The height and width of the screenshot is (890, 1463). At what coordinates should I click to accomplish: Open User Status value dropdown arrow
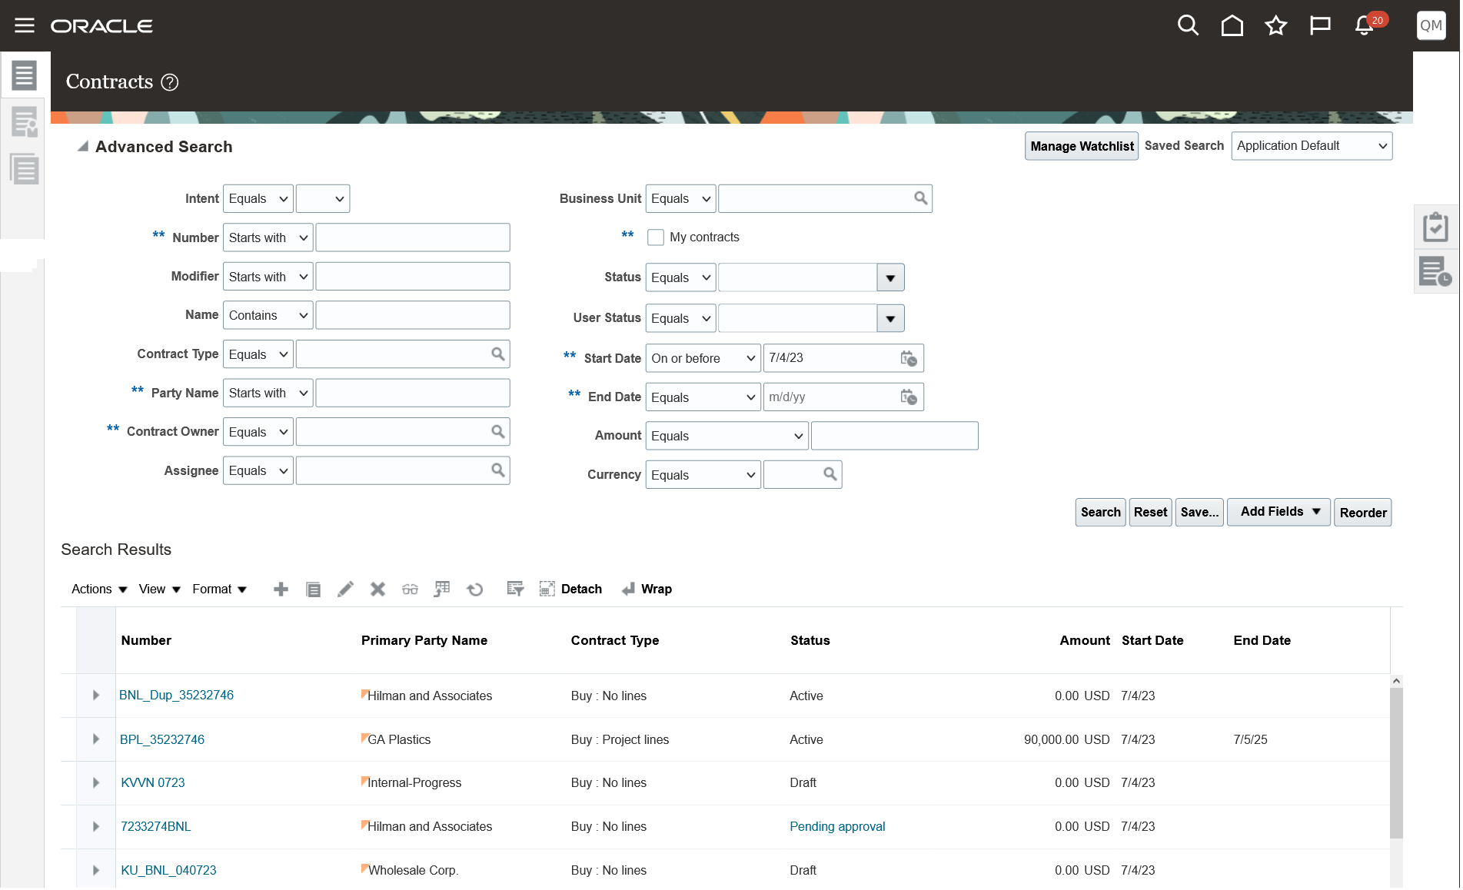click(x=890, y=319)
